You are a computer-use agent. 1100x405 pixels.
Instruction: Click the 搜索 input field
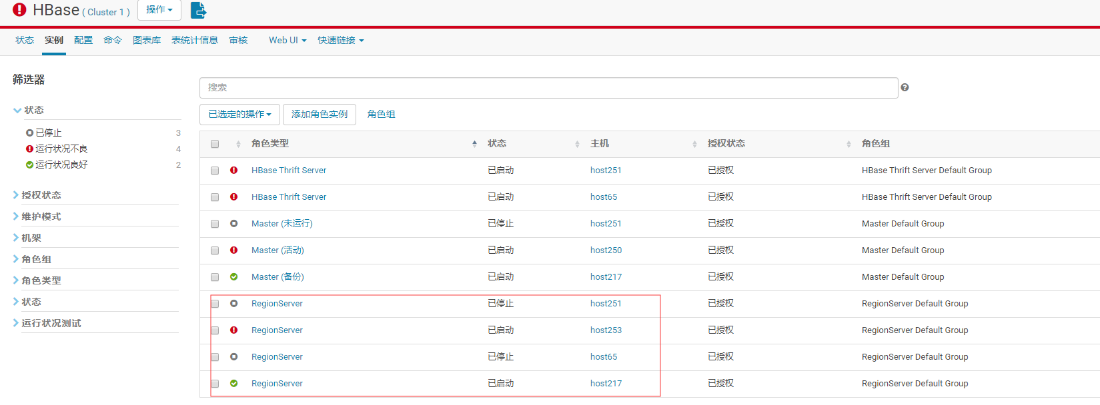point(548,87)
